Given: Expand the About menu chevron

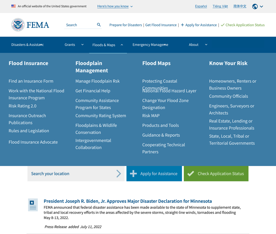Looking at the screenshot, I should 206,45.
